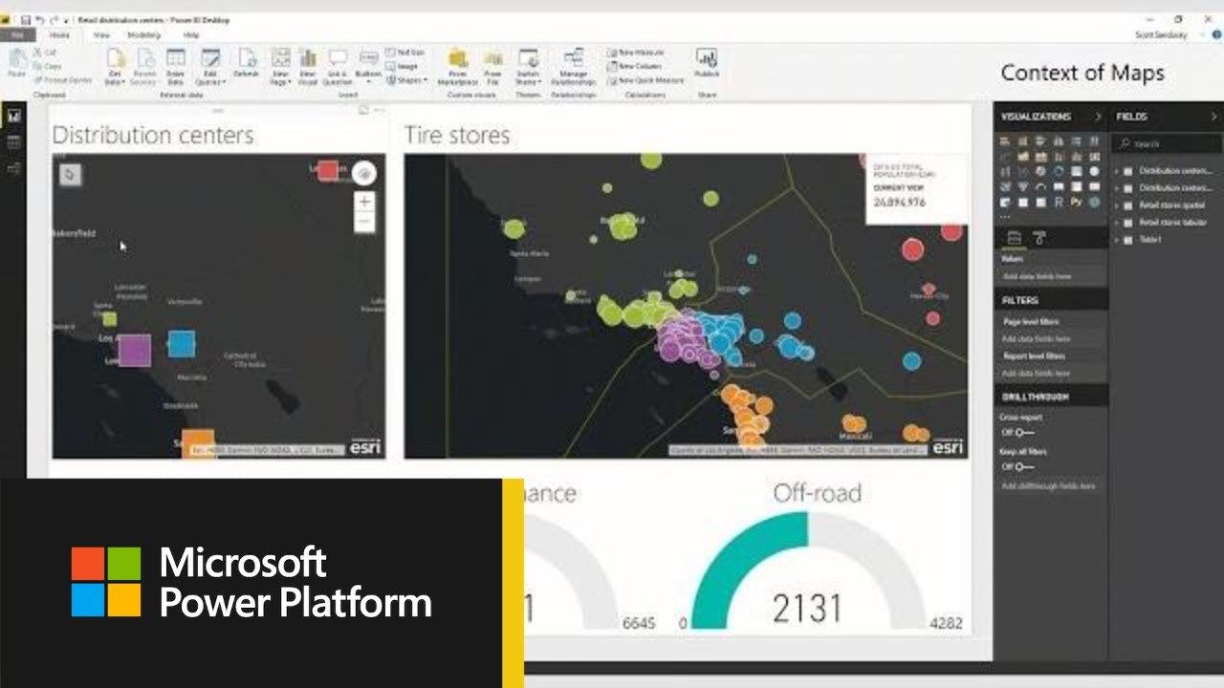
Task: Switch to Report view in left sidebar
Action: [x=13, y=116]
